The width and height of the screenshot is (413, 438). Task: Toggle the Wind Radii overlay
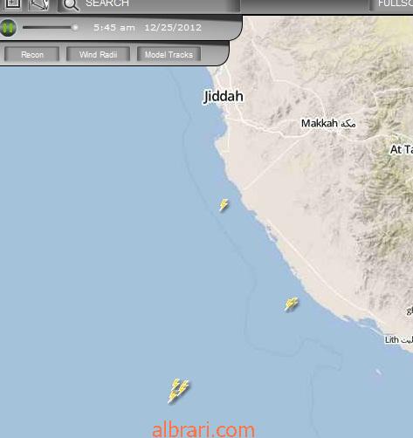pyautogui.click(x=98, y=54)
